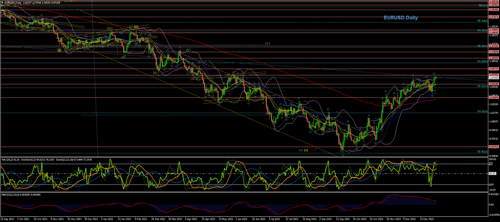
Task: Select the green (iv) wave label
Action: coord(188,50)
